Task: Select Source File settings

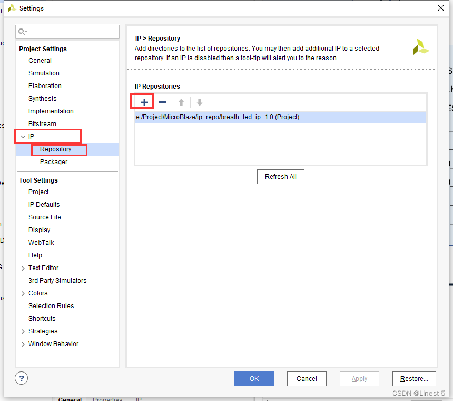Action: pyautogui.click(x=44, y=217)
